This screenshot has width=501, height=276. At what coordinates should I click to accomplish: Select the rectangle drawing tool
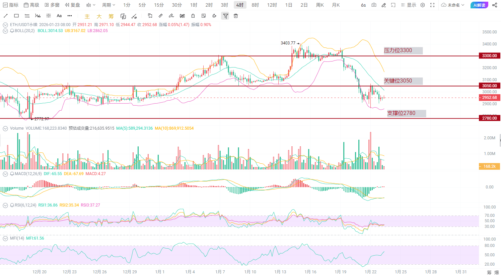coord(16,16)
